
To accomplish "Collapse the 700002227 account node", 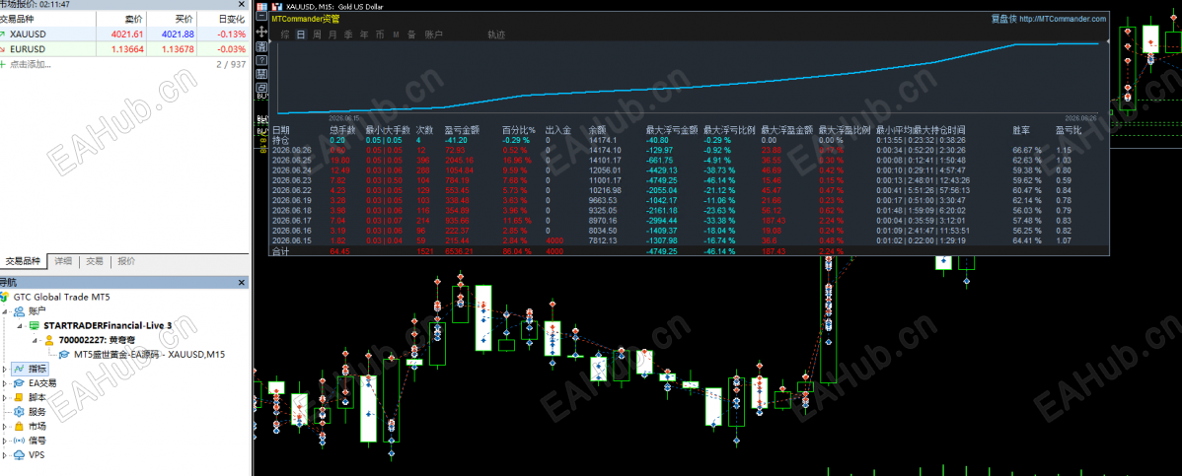I will coord(37,340).
